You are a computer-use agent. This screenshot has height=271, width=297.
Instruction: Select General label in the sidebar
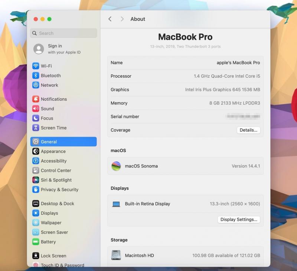point(49,142)
